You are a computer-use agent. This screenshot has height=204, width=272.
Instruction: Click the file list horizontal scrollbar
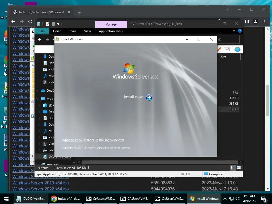[160, 162]
